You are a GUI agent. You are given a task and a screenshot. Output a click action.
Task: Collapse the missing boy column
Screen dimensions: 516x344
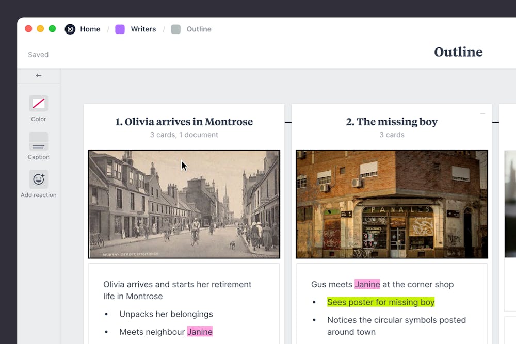pyautogui.click(x=482, y=113)
